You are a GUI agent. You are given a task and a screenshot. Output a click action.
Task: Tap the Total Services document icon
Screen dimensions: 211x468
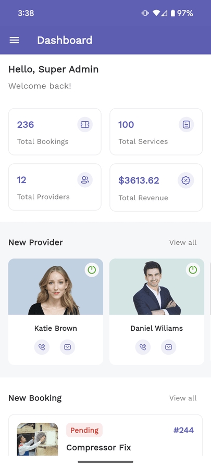(x=186, y=124)
